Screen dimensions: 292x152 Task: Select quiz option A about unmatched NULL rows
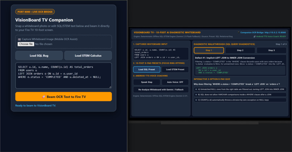240,89
